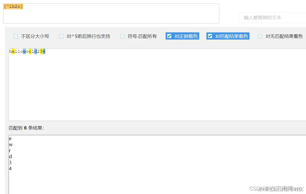The image size is (306, 194).
Task: Click the 输入要替换的文本 replacement input
Action: pos(272,17)
